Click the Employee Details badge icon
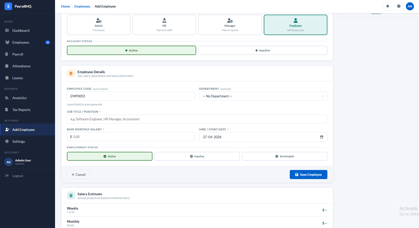This screenshot has height=228, width=419. click(71, 73)
